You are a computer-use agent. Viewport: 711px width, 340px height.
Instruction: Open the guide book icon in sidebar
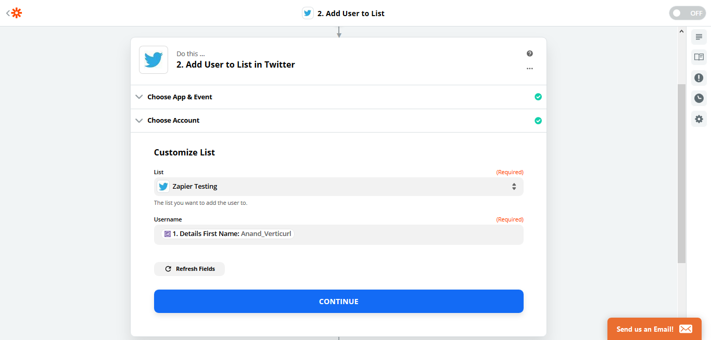[699, 57]
